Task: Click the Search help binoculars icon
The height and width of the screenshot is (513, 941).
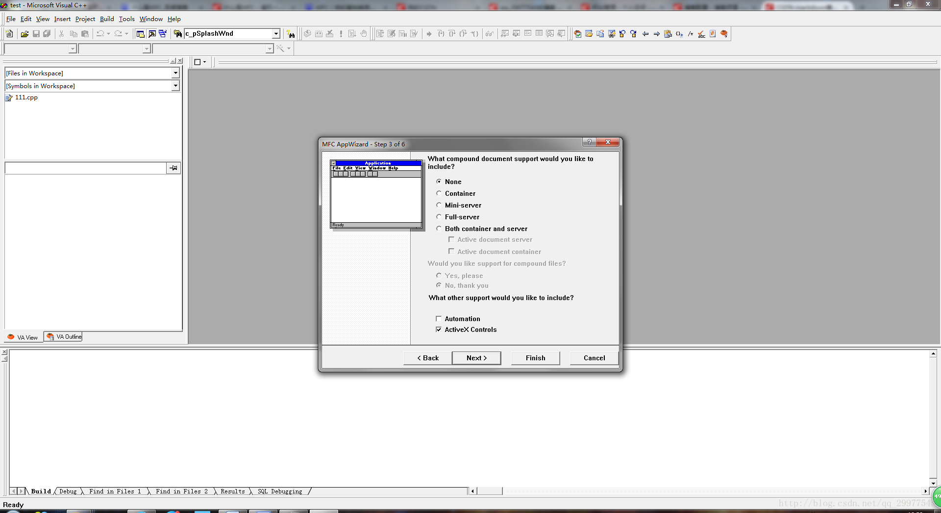Action: pyautogui.click(x=291, y=34)
